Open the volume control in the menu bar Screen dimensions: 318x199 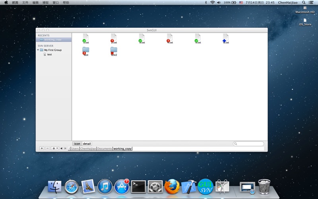coord(219,2)
